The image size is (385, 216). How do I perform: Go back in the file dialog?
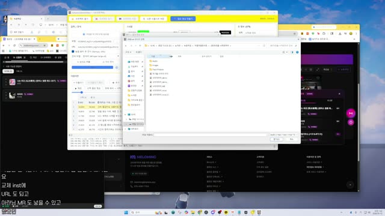[x=126, y=46]
